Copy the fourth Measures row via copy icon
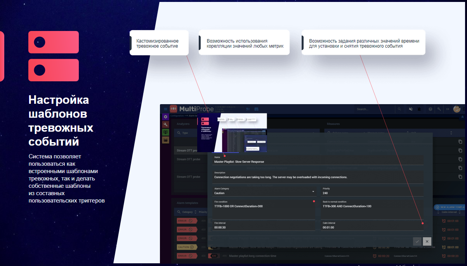 tap(460, 168)
